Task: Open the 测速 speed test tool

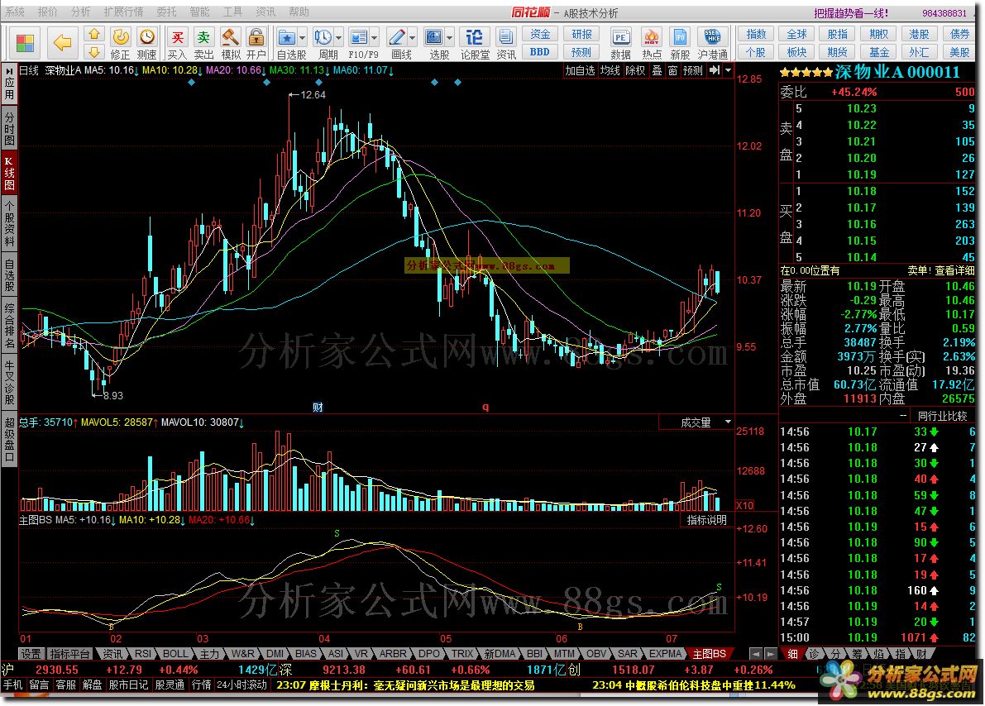Action: click(147, 43)
